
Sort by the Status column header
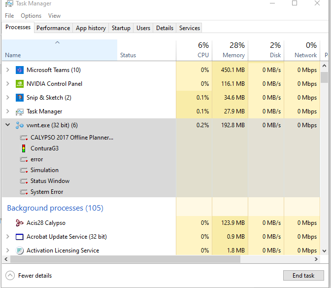click(146, 50)
